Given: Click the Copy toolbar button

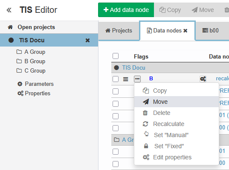Looking at the screenshot, I should (170, 10).
